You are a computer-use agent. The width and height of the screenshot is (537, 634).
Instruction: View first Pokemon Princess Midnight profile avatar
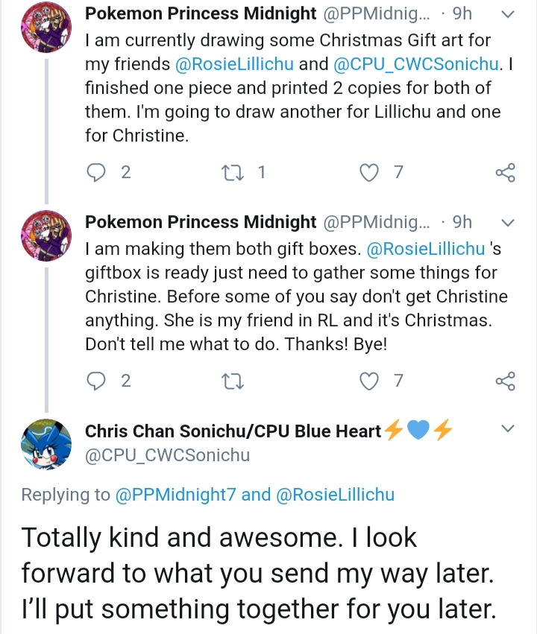(46, 27)
